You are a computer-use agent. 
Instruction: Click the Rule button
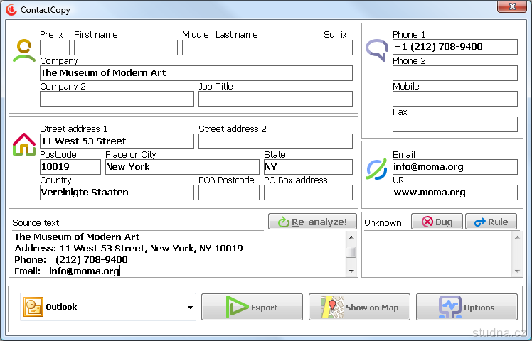(x=491, y=222)
